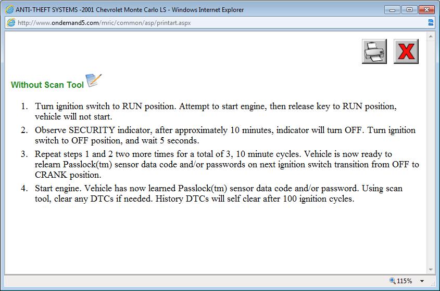This screenshot has height=291, width=440.
Task: Click the scrollbar down arrow
Action: (x=431, y=270)
